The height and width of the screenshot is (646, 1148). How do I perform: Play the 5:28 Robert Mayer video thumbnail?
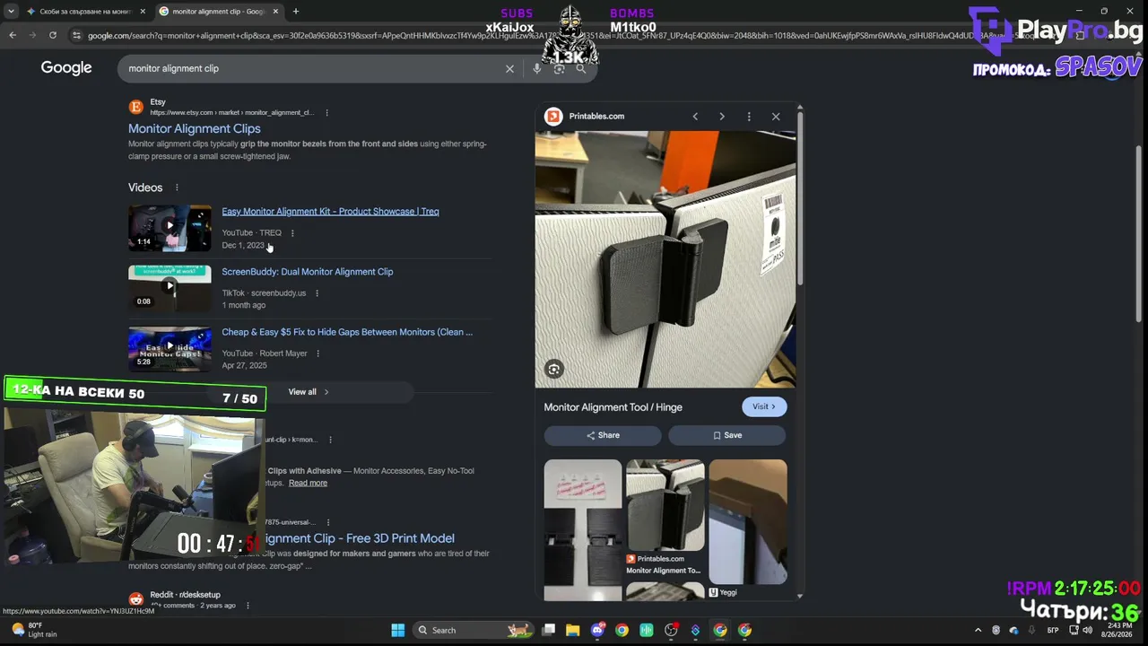pos(170,348)
